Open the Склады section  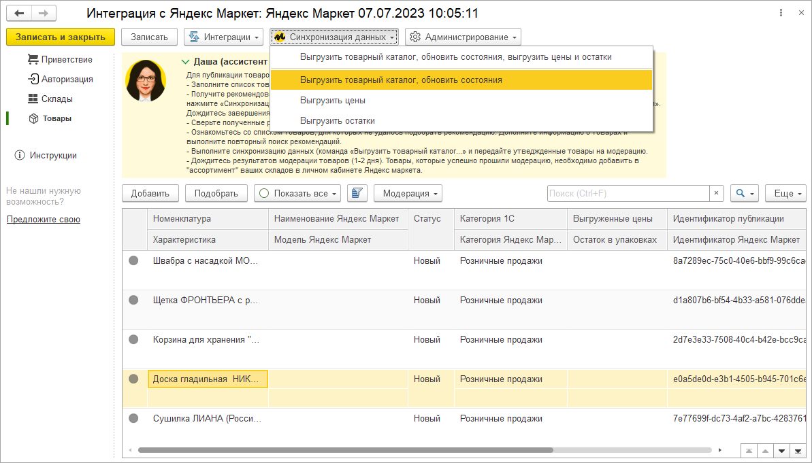[x=57, y=99]
